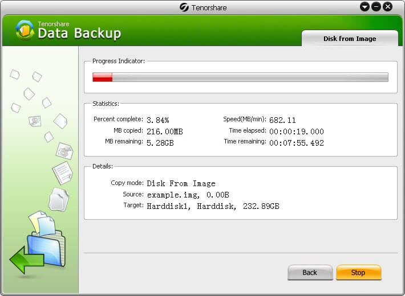Image resolution: width=405 pixels, height=296 pixels.
Task: Stop the disk restore process
Action: (358, 273)
